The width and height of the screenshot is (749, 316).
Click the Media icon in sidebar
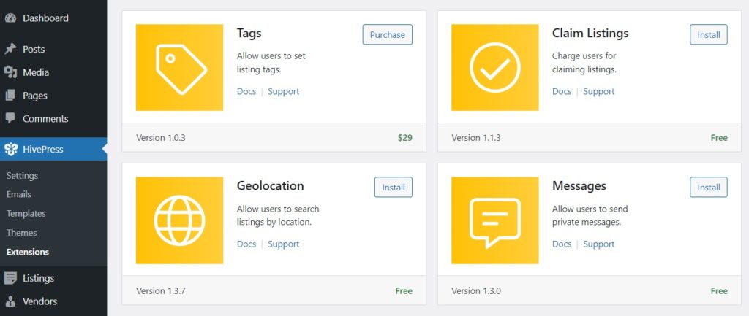click(10, 72)
